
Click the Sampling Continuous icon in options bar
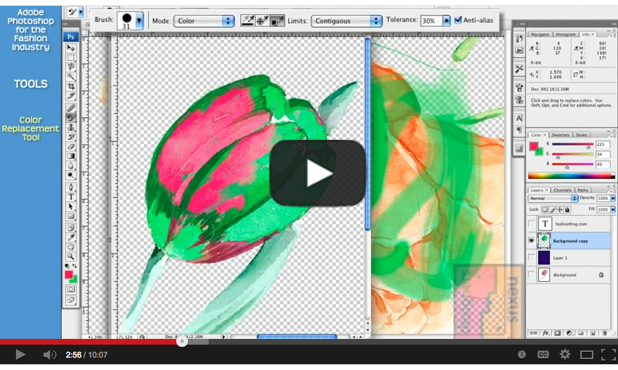tap(247, 20)
